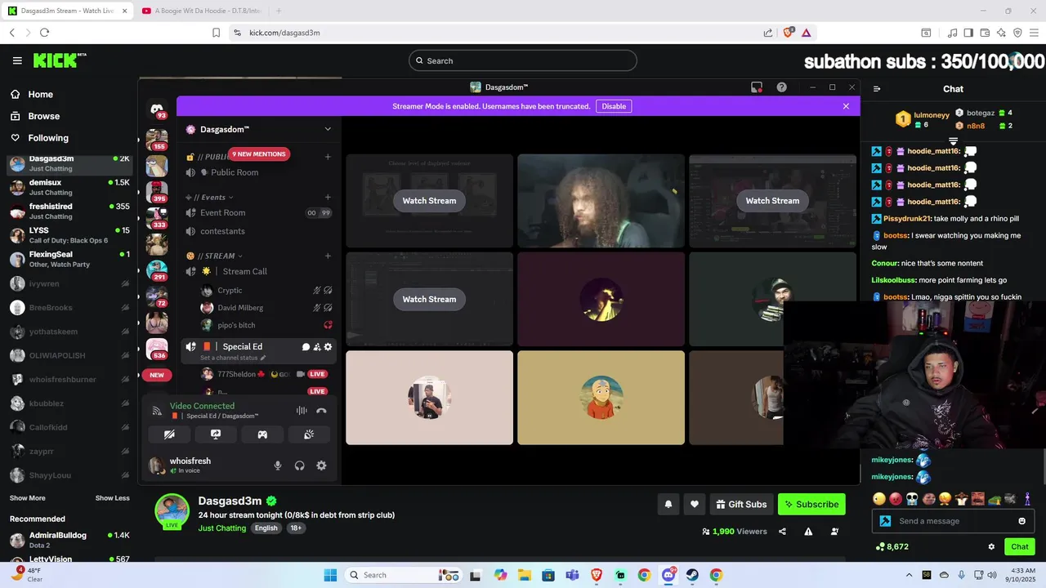
Task: Open the Just Chatting category link
Action: 222,528
